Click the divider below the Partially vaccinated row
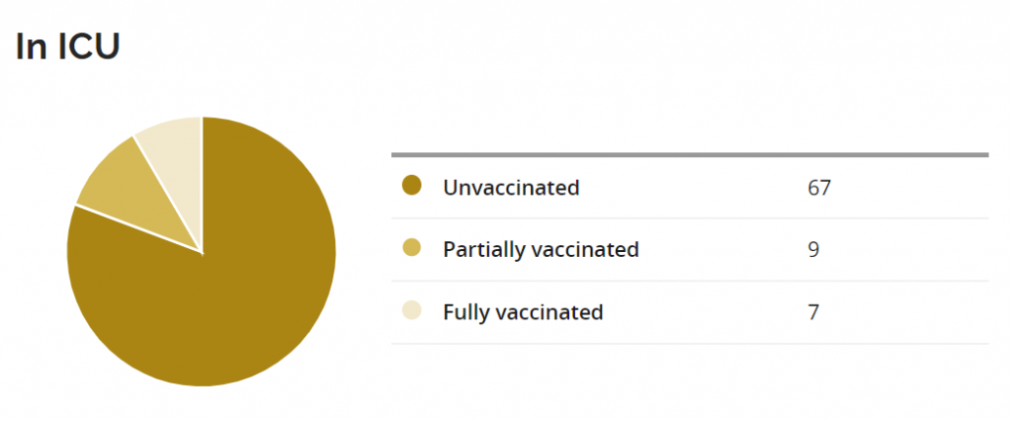 point(690,281)
